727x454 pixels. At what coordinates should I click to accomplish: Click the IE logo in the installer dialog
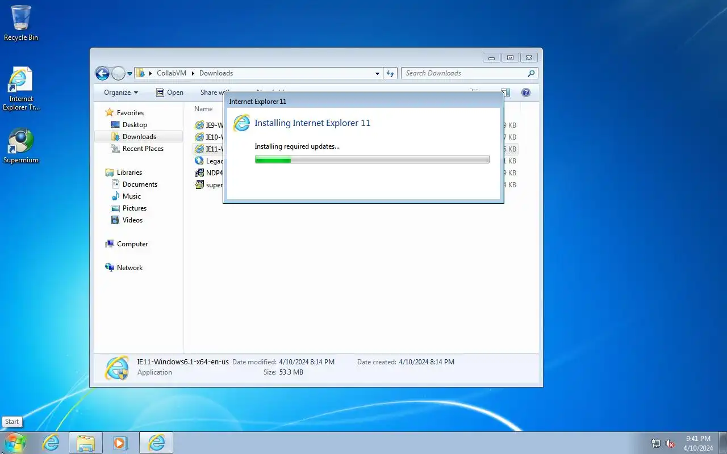pos(241,123)
